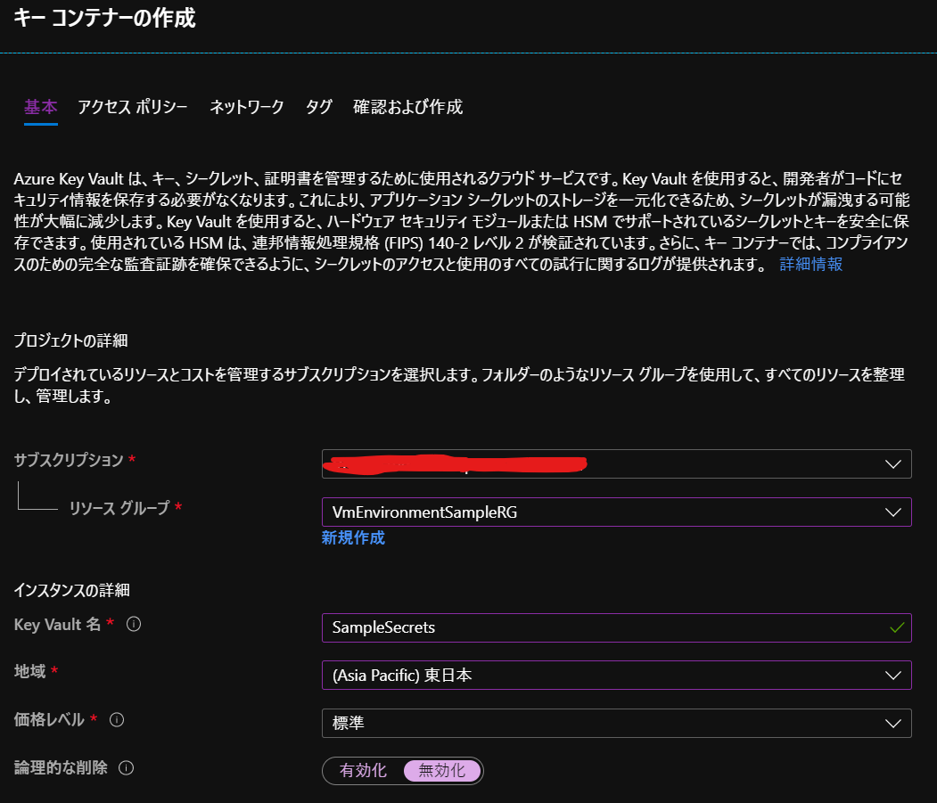The height and width of the screenshot is (803, 937).
Task: Switch to the アクセス ポリシー tab
Action: point(133,107)
